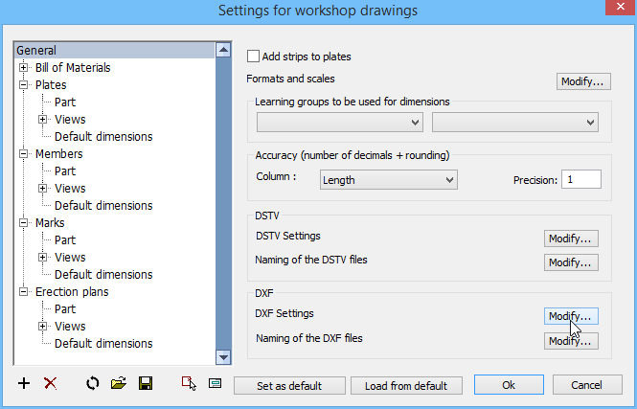This screenshot has height=409, width=637.
Task: Click the green rectangle label icon
Action: [x=215, y=383]
